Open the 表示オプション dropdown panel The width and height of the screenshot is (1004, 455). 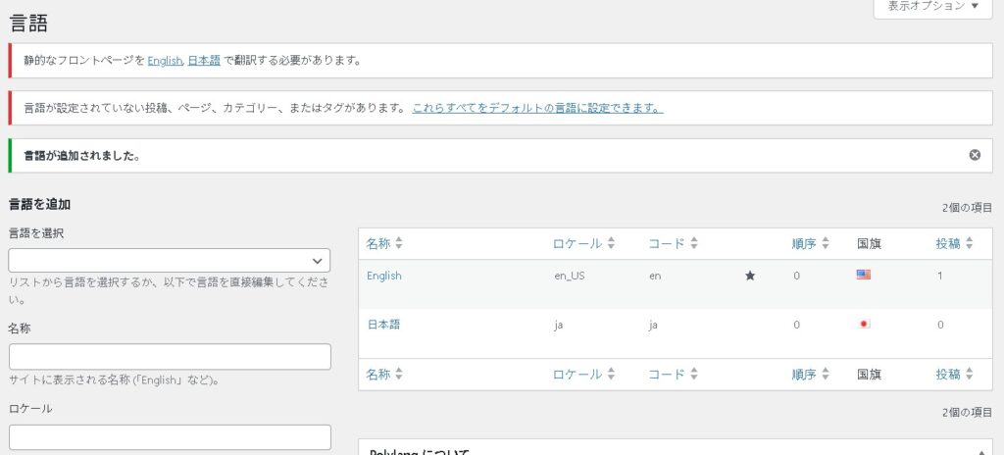(932, 7)
